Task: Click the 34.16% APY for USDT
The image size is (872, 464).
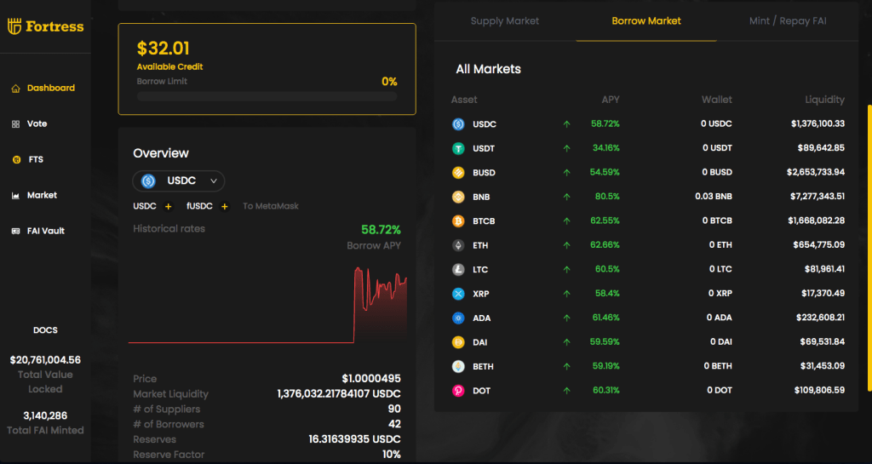Action: [x=605, y=148]
